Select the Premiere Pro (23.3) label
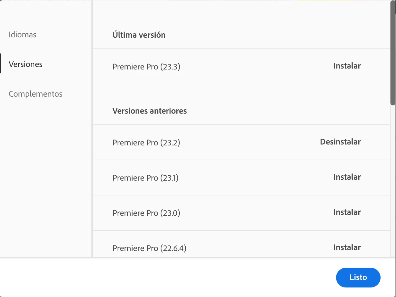 [x=146, y=67]
